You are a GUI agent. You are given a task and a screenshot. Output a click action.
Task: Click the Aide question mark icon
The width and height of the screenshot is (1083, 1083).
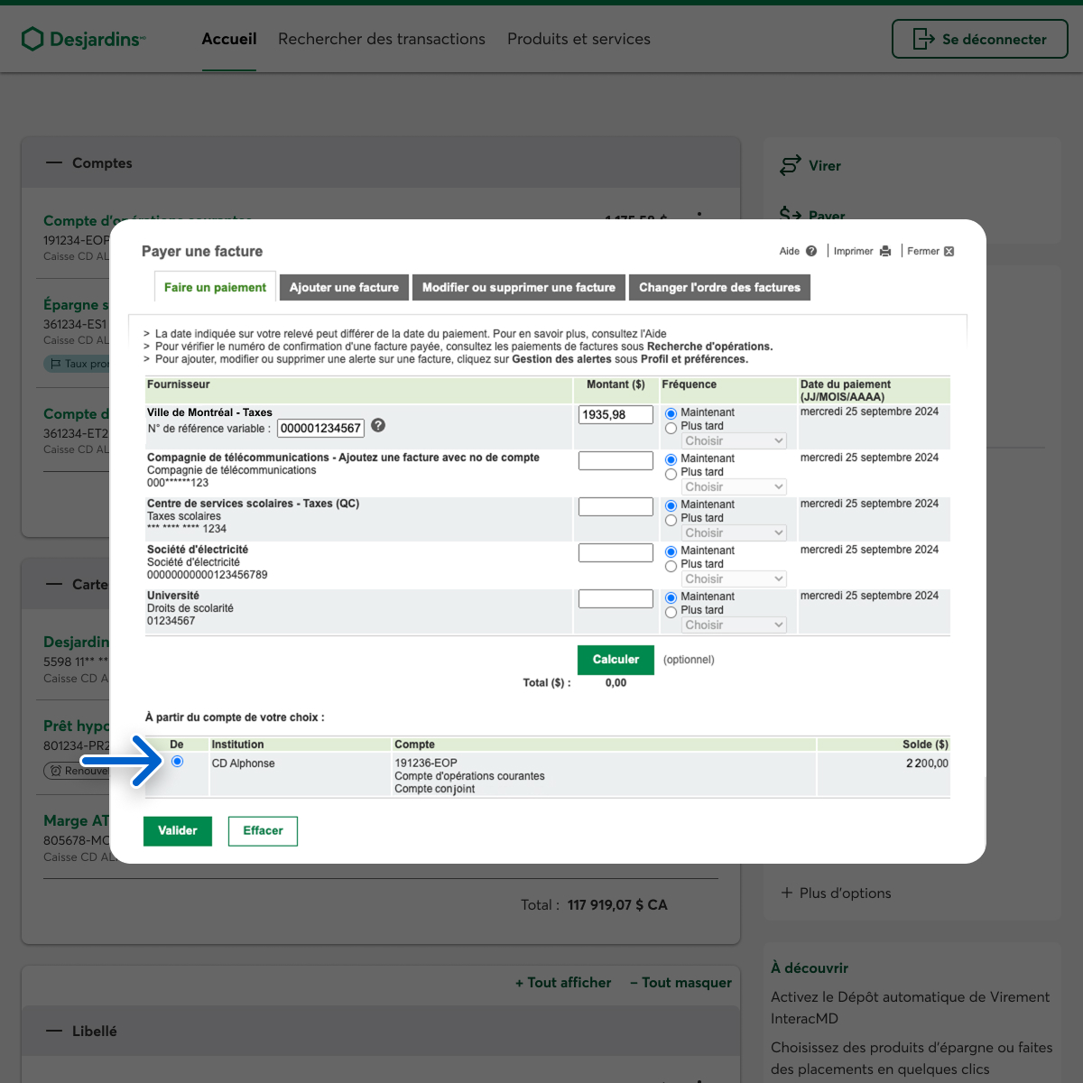click(811, 252)
